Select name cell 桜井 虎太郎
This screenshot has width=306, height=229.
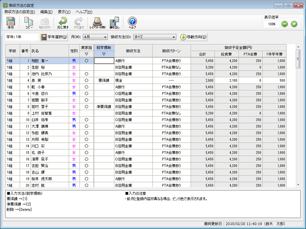[x=50, y=179]
